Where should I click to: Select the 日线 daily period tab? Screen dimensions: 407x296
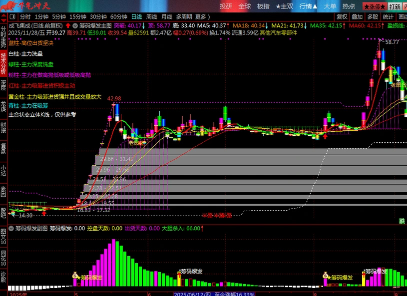[136, 17]
